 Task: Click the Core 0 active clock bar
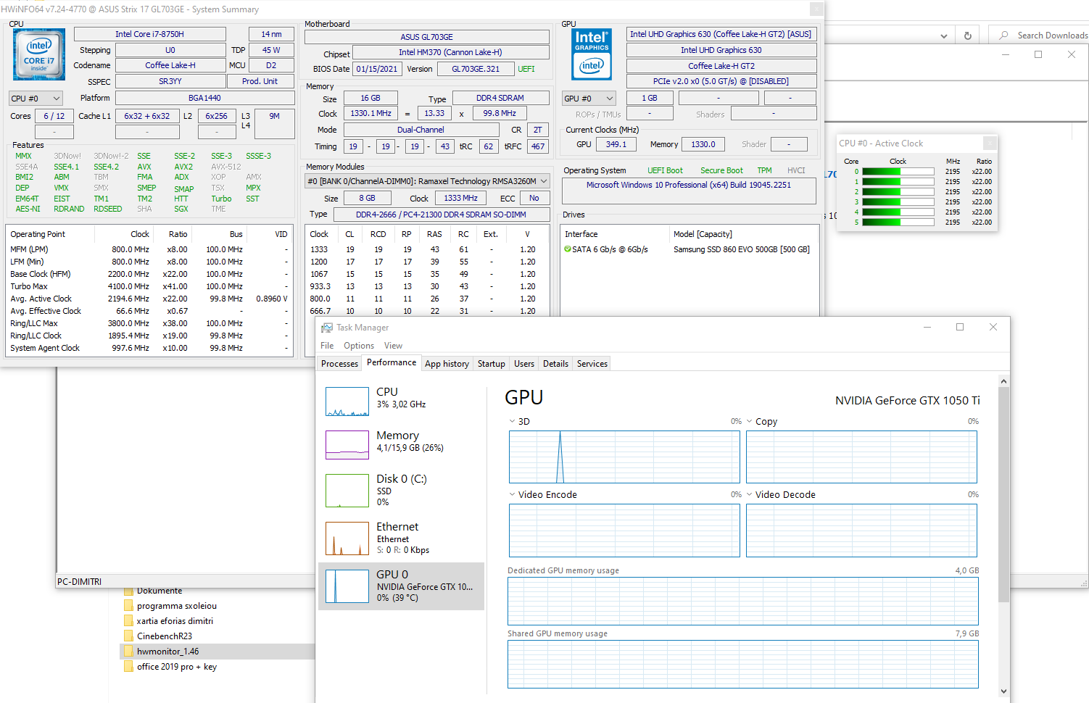[898, 172]
